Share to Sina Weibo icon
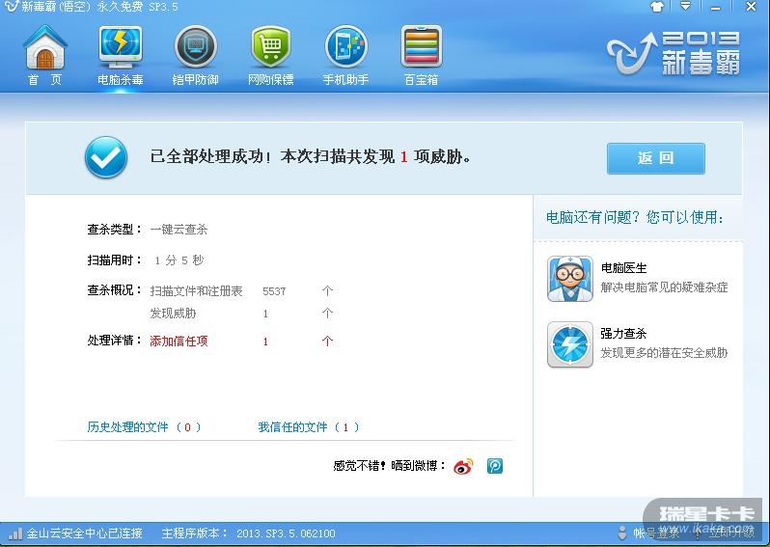Image resolution: width=770 pixels, height=547 pixels. click(463, 466)
